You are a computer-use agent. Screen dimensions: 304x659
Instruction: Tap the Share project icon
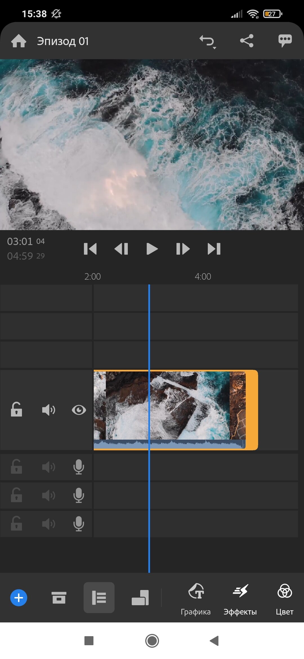click(247, 41)
